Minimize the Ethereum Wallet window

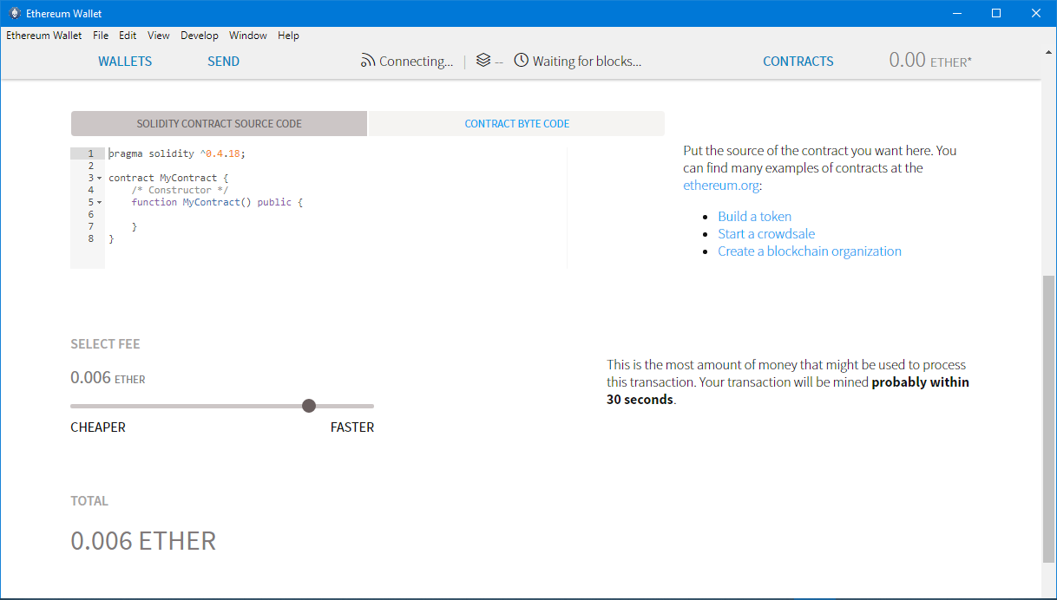[957, 13]
